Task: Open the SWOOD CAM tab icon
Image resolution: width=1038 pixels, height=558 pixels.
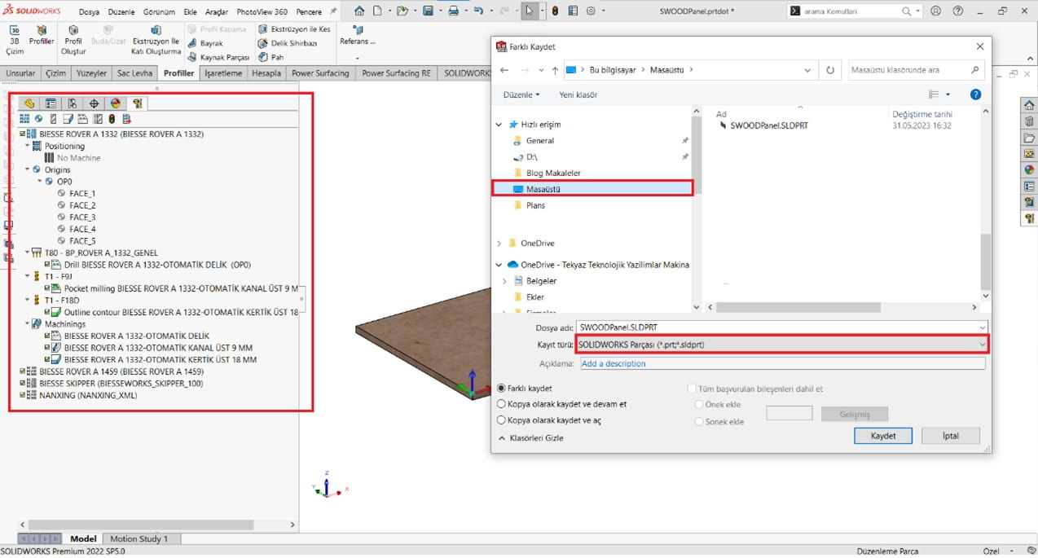Action: click(138, 103)
